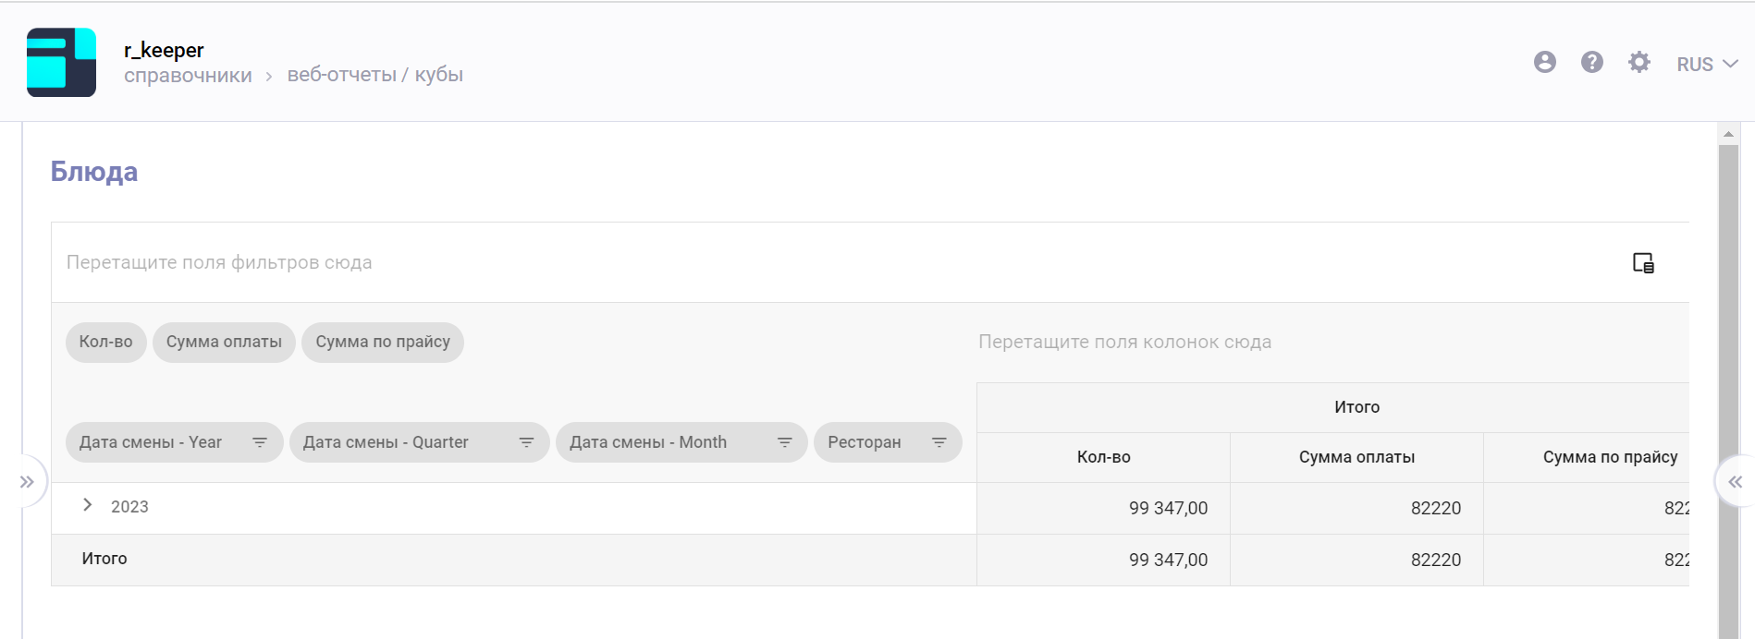Open the help question mark icon
The width and height of the screenshot is (1755, 639).
tap(1591, 62)
